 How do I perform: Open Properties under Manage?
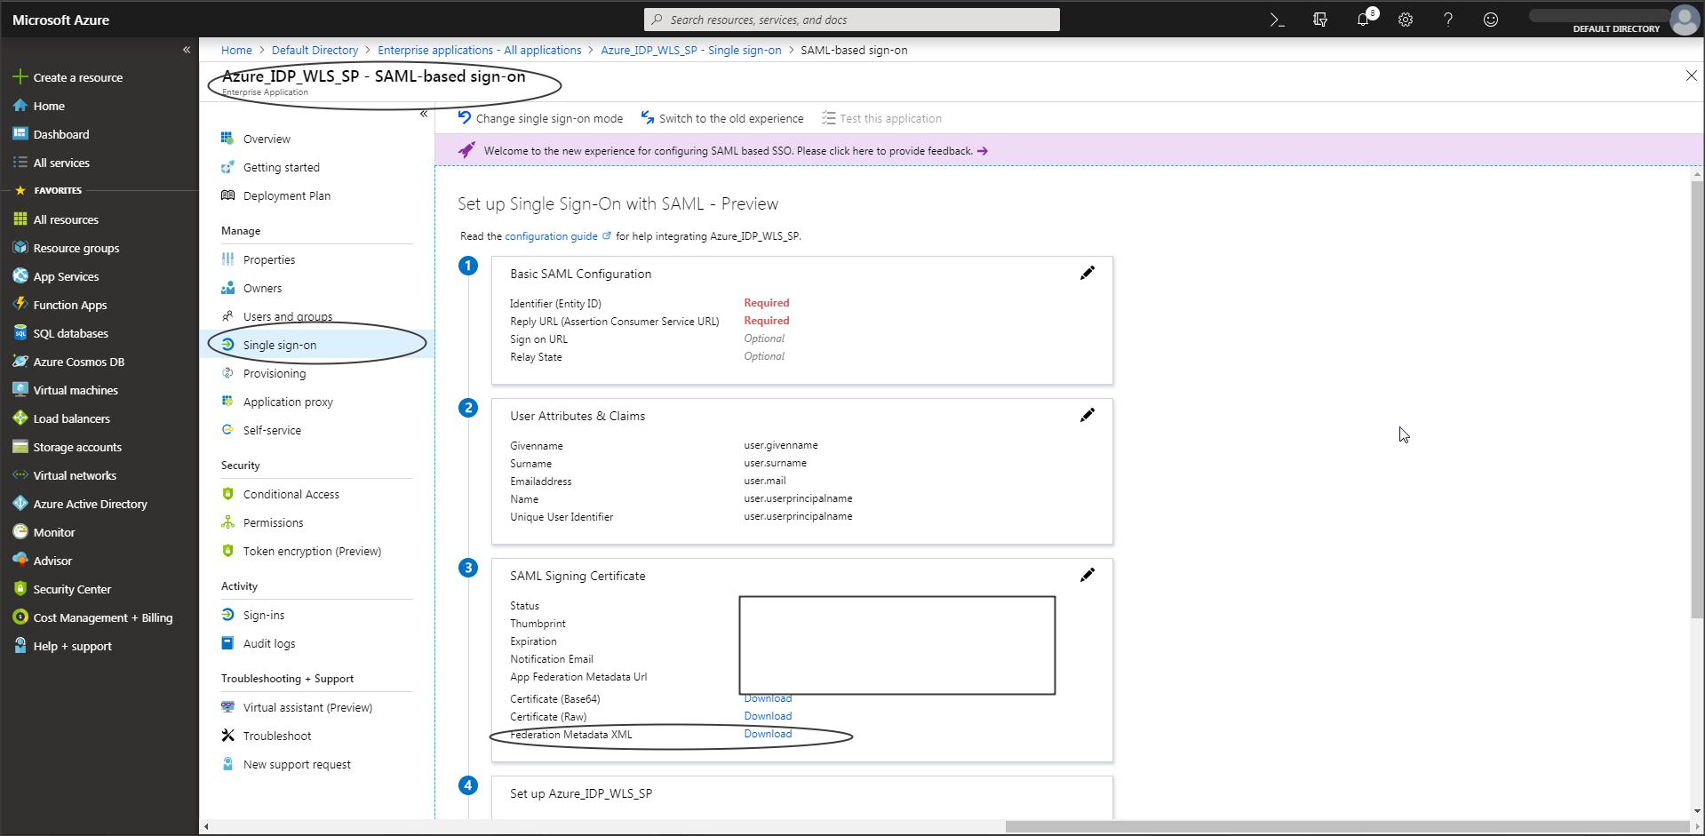[269, 259]
